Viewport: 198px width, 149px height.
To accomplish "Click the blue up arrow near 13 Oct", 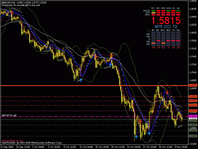I will 81,80.
